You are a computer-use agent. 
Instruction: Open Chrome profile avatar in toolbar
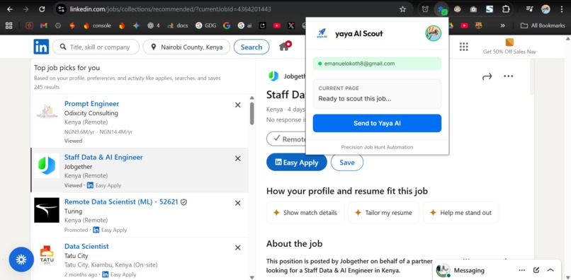tap(545, 9)
